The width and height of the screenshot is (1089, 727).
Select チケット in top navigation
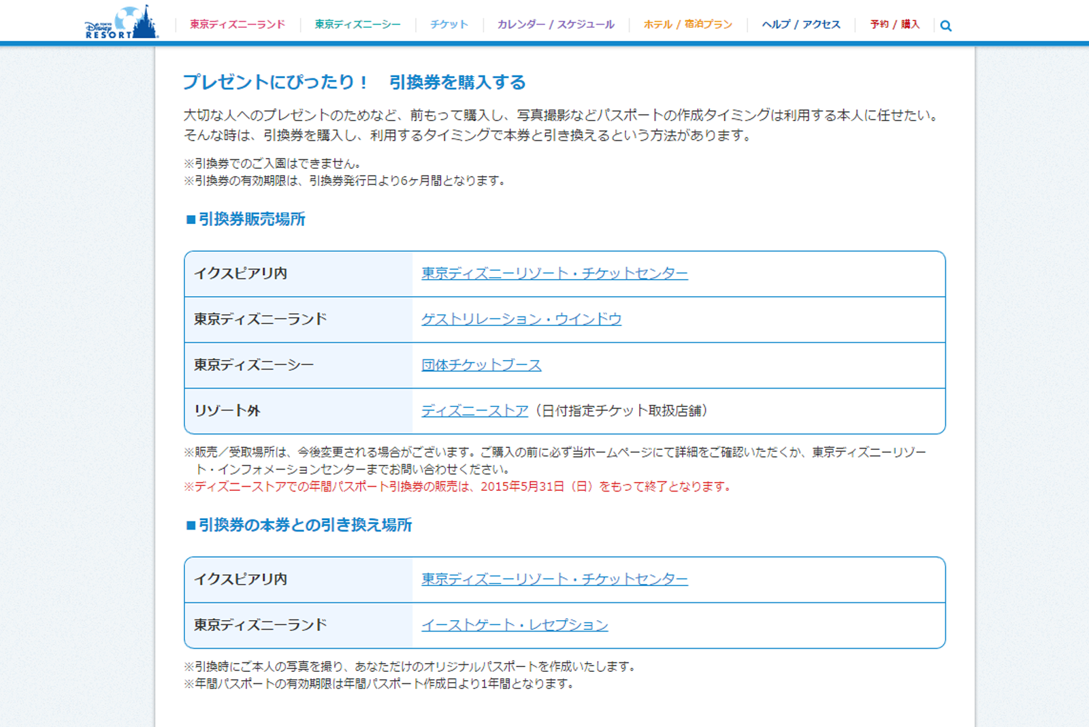pos(449,25)
